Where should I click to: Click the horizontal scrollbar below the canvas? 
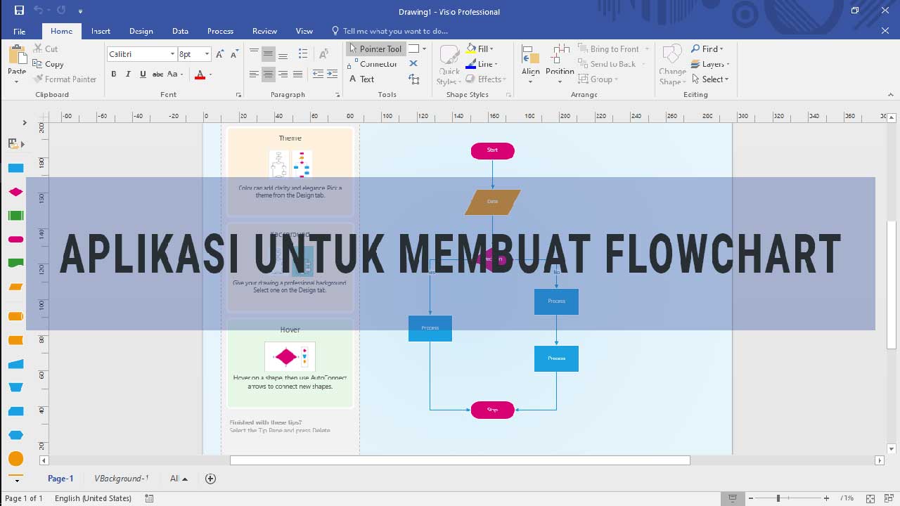click(461, 460)
